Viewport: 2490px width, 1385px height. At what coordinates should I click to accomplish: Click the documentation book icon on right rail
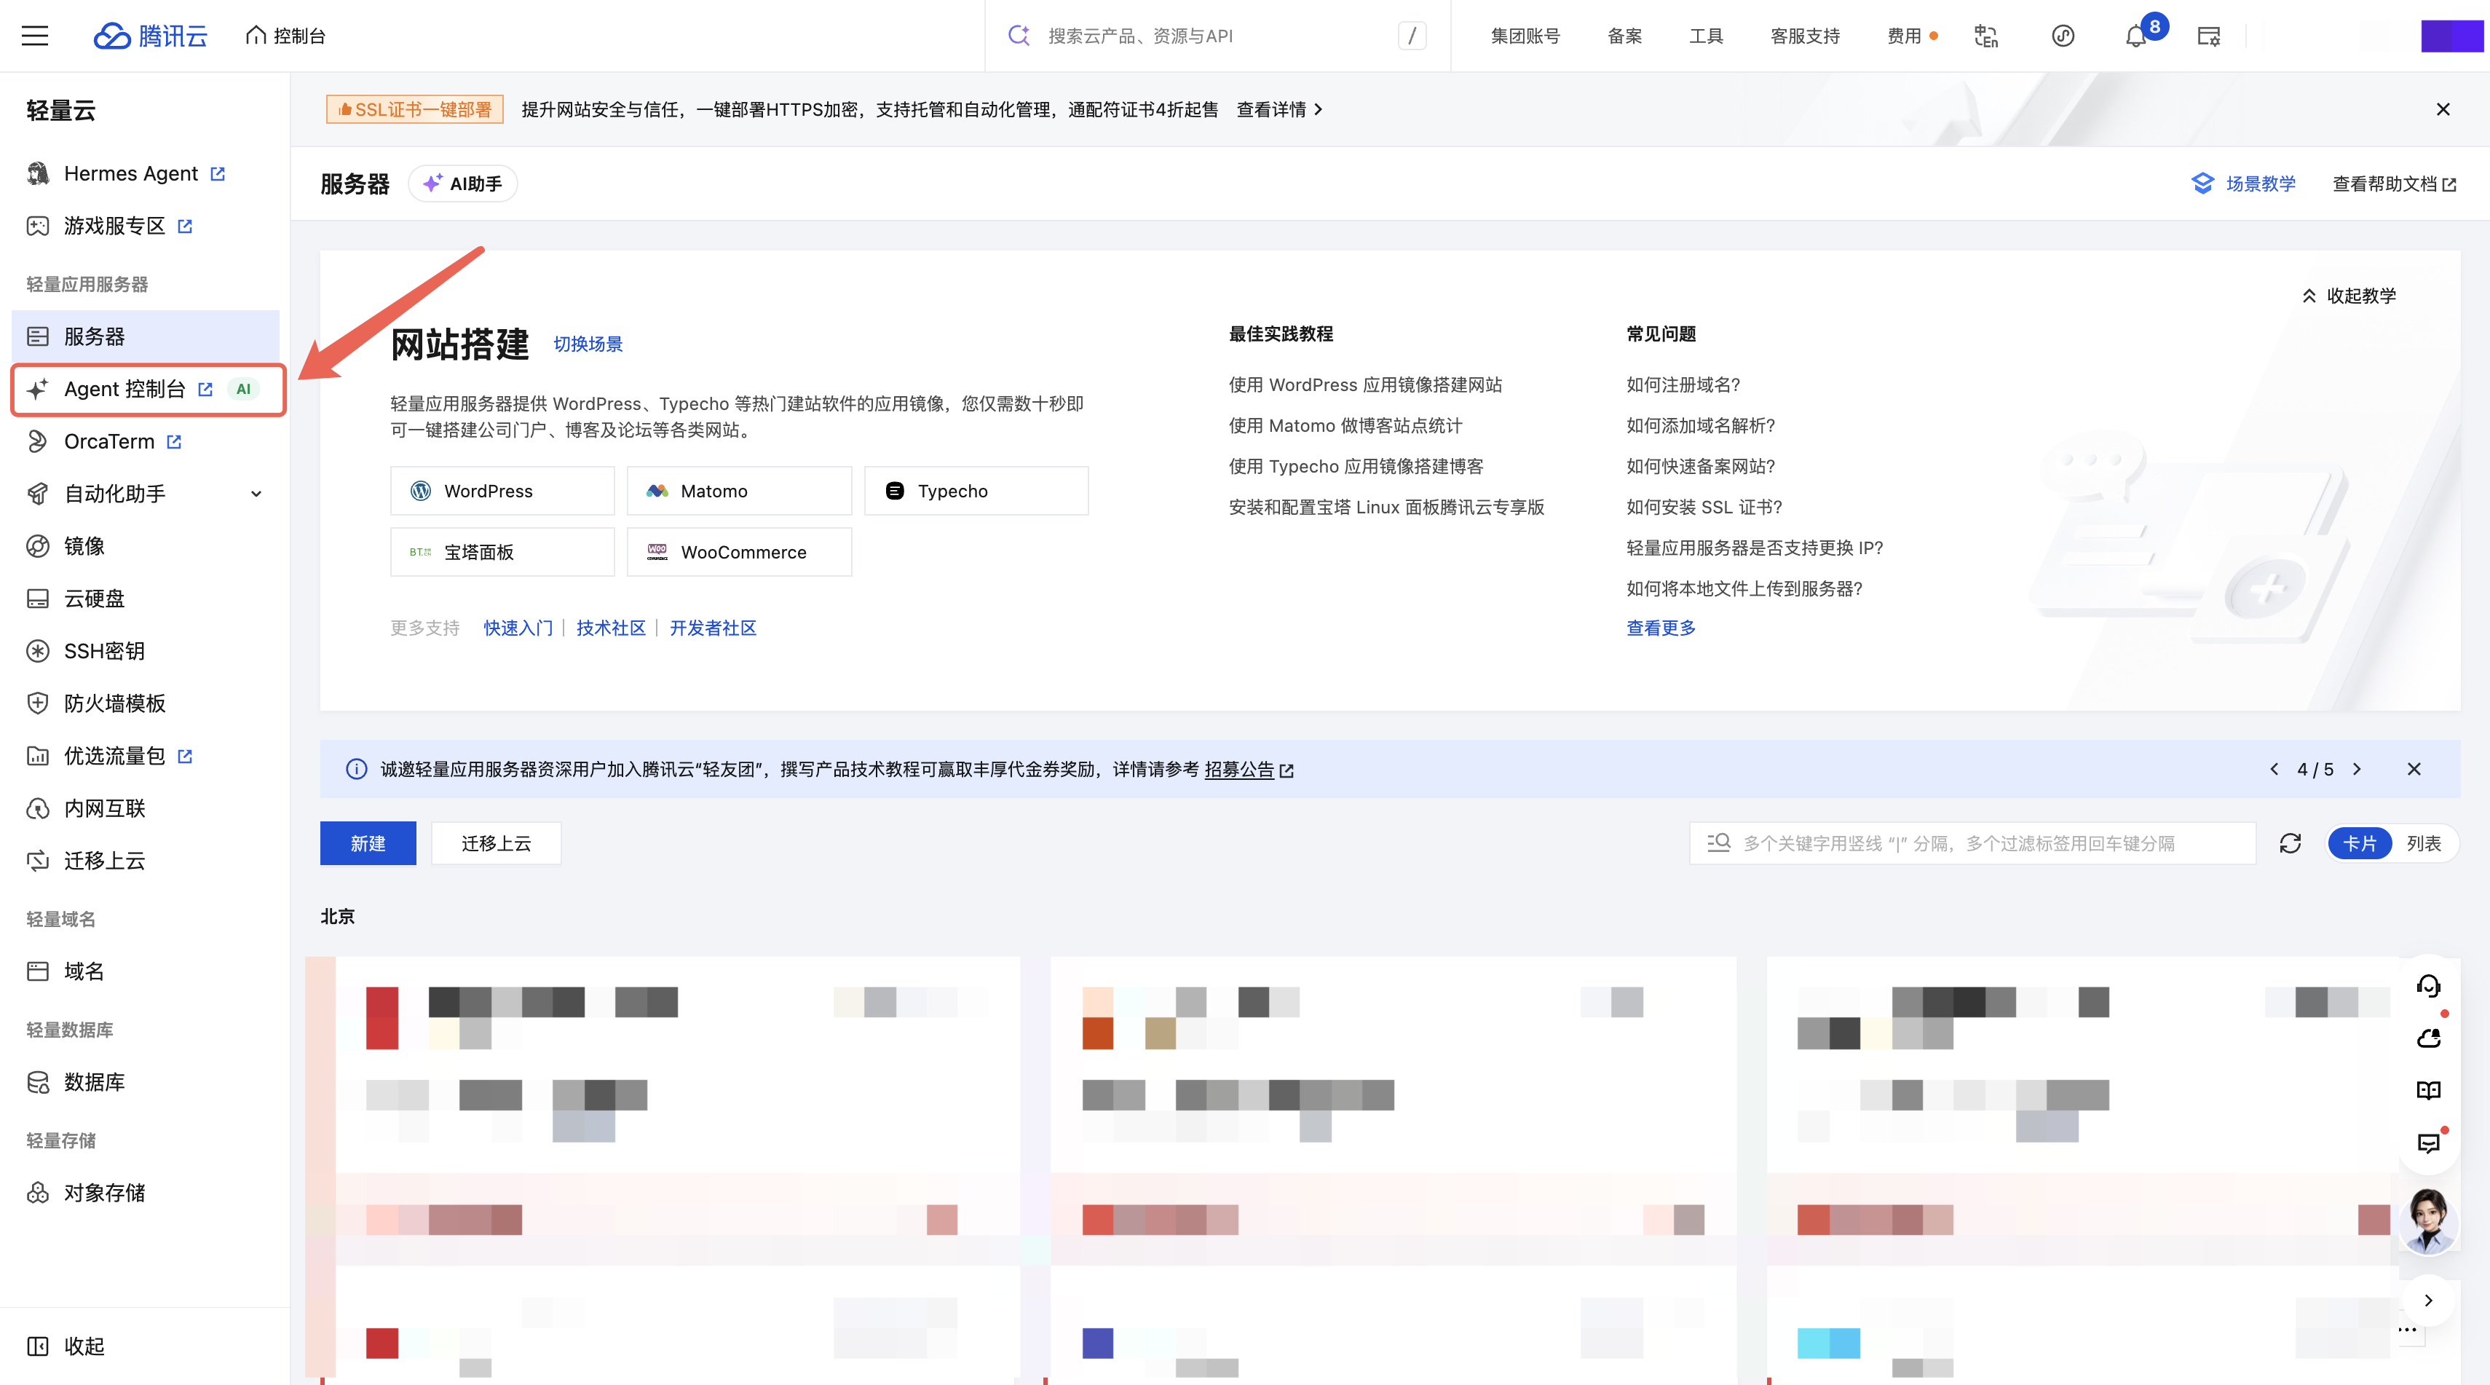coord(2428,1090)
